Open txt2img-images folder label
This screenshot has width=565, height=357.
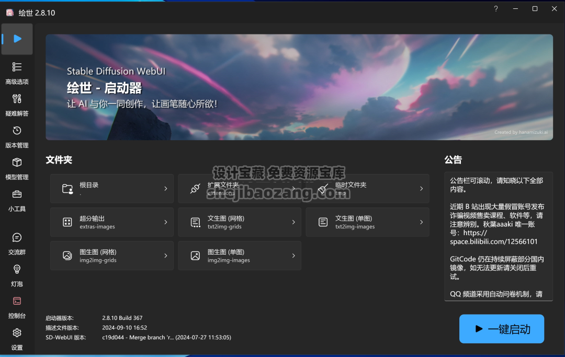(355, 227)
